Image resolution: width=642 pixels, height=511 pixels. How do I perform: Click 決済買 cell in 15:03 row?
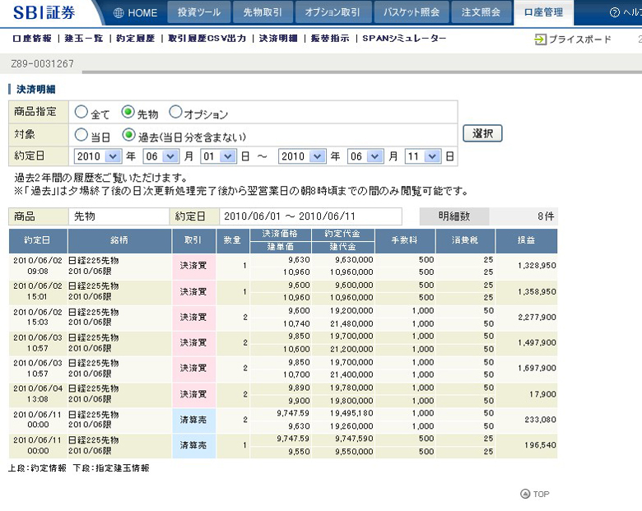coord(193,318)
